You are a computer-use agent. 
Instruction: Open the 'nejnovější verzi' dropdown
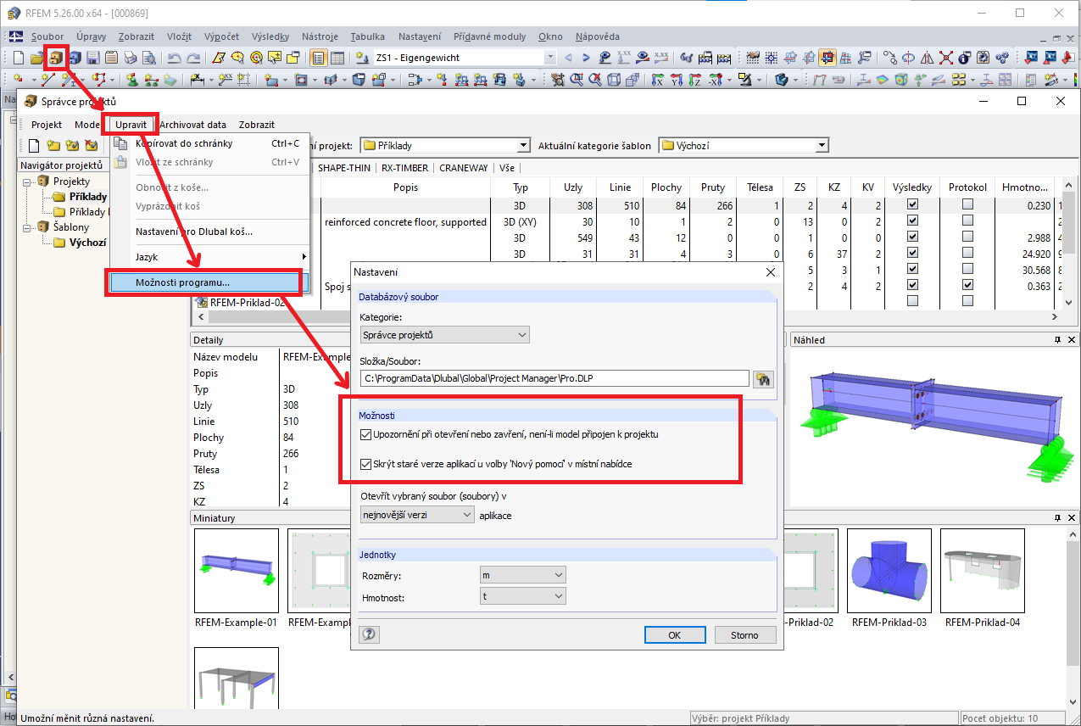coord(416,515)
